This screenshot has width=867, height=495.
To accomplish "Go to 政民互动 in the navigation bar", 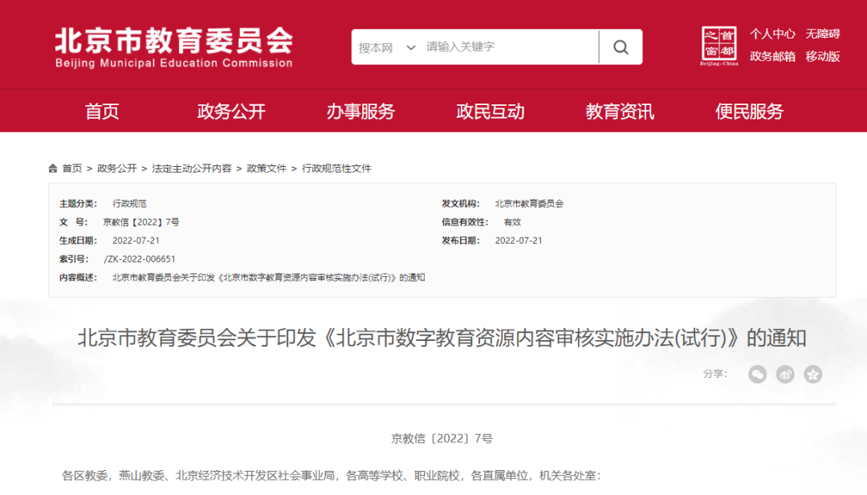I will (490, 112).
